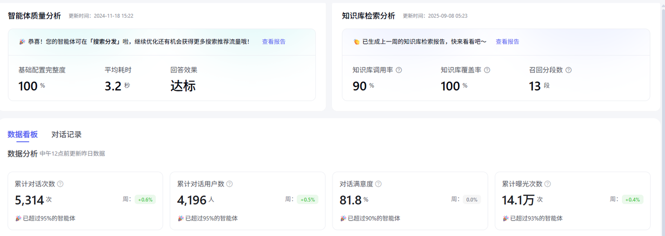The height and width of the screenshot is (236, 665).
Task: Open 查看报告 link in 智能体质量分析
Action: (x=273, y=41)
